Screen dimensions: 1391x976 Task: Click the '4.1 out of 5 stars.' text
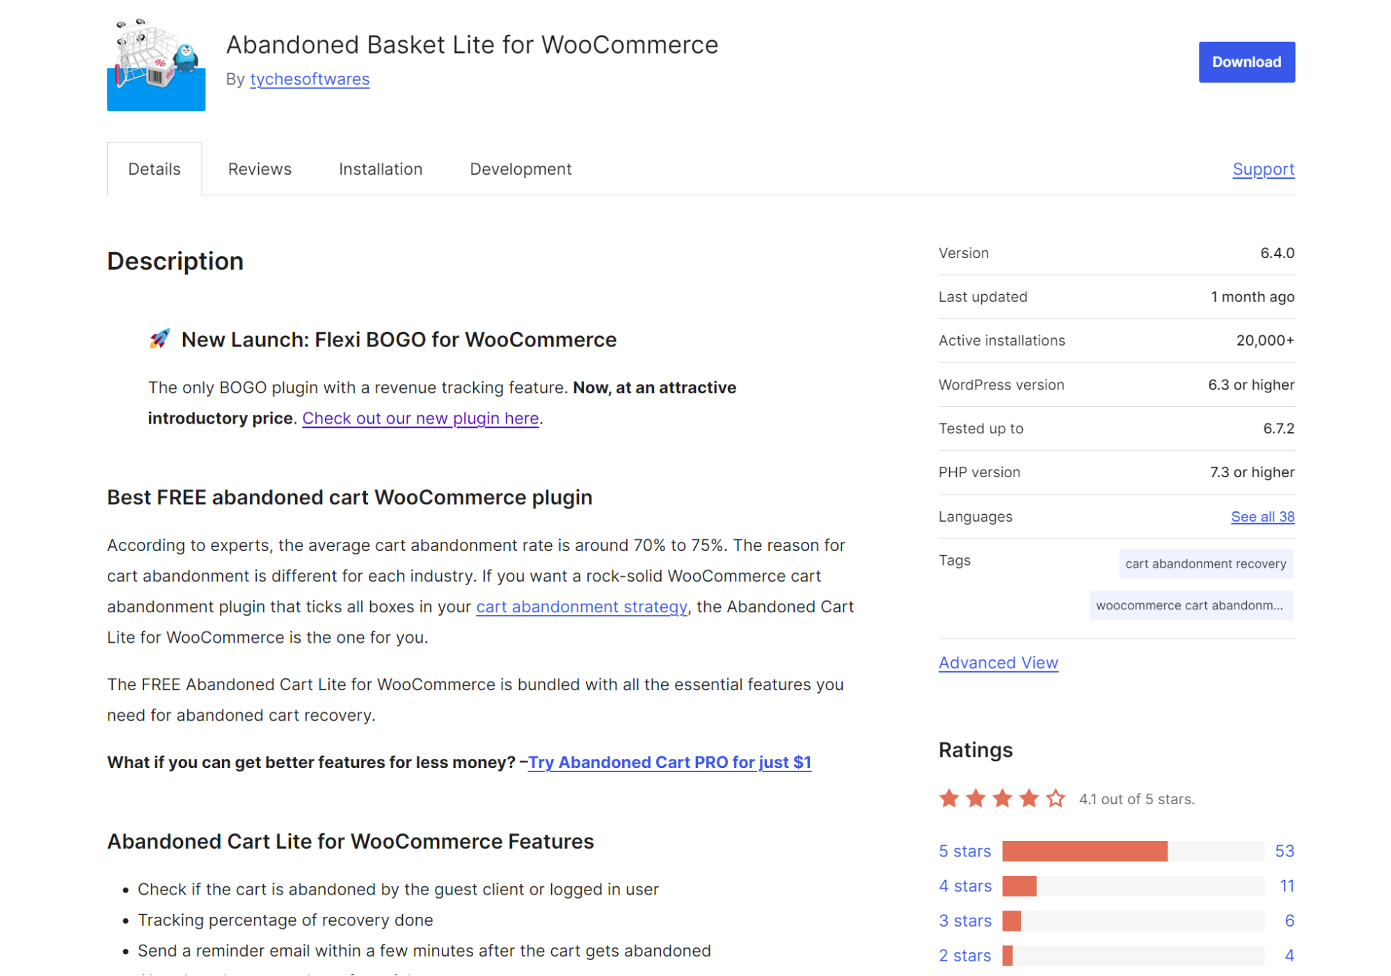coord(1136,799)
